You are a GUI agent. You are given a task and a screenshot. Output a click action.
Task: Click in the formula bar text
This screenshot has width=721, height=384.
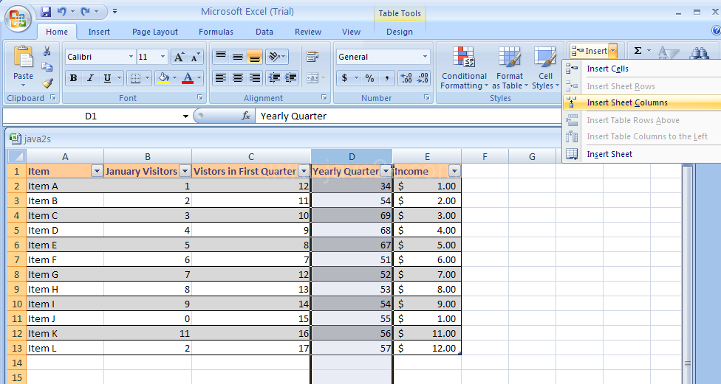(293, 116)
